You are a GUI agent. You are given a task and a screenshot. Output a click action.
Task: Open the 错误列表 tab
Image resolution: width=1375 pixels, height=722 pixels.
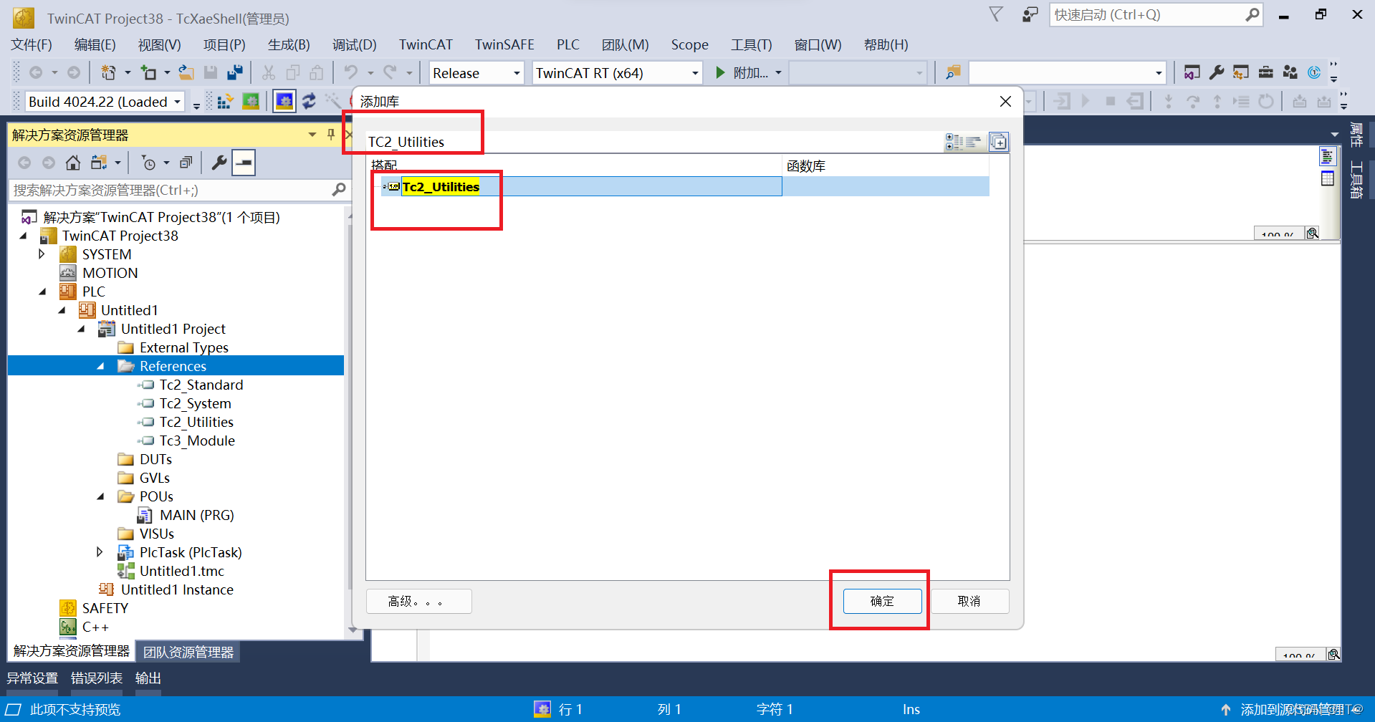pyautogui.click(x=97, y=678)
